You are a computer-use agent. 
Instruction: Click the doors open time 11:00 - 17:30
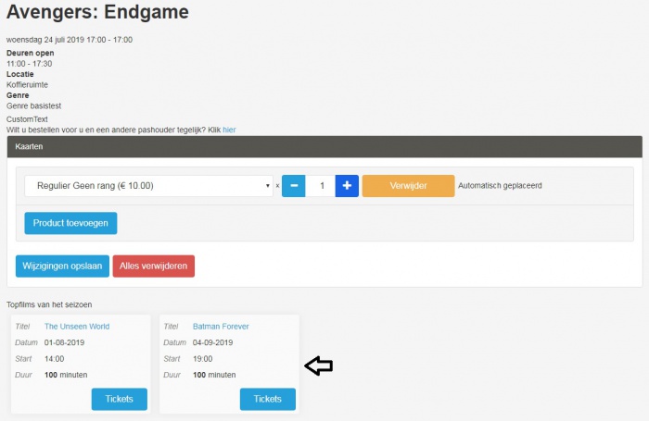coord(30,64)
